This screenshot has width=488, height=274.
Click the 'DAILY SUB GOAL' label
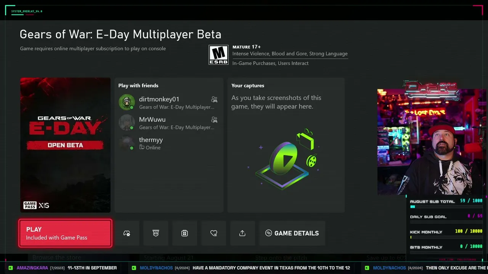click(x=428, y=217)
